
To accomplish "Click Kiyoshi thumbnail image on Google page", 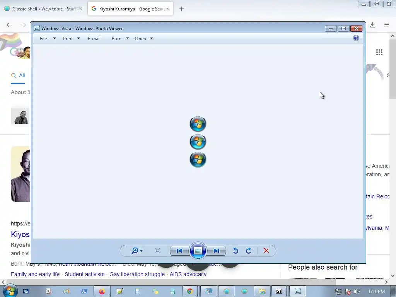I will [x=20, y=174].
